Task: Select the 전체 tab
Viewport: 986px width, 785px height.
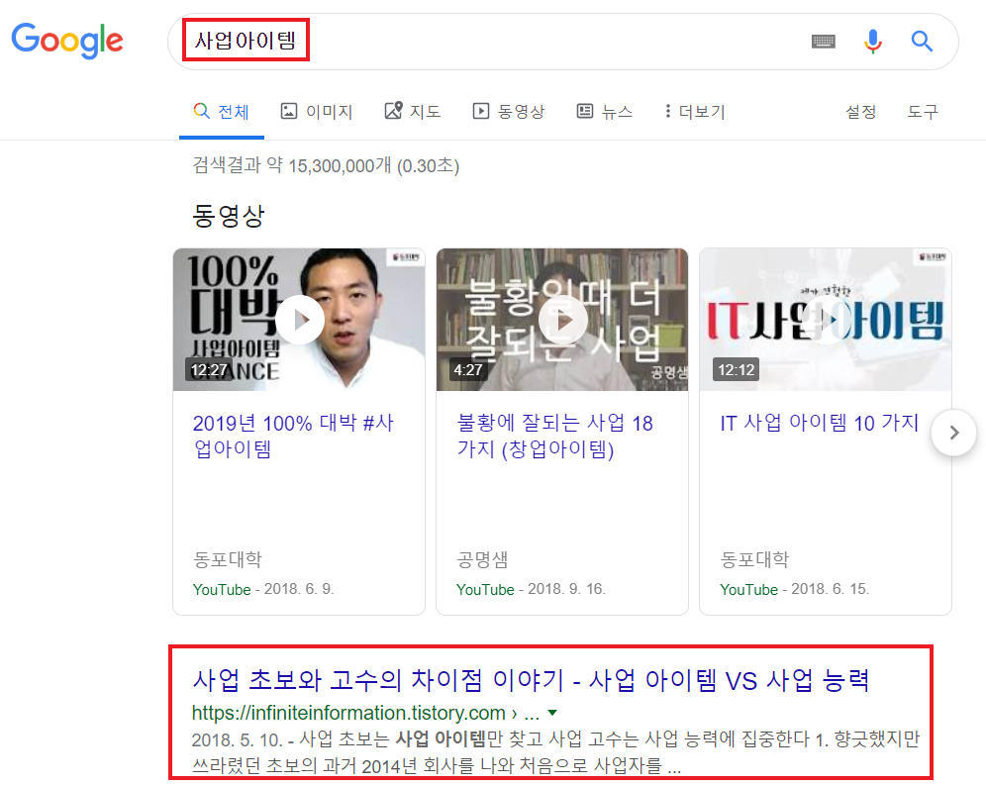Action: pos(222,111)
